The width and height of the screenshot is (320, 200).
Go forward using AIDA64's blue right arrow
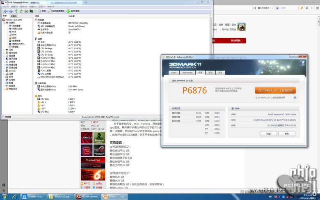click(11, 11)
